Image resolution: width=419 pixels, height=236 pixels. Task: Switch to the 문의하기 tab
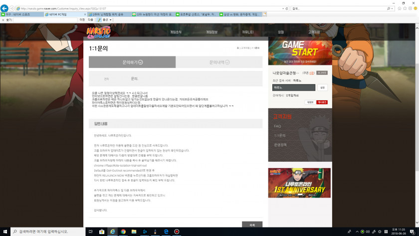coord(132,62)
